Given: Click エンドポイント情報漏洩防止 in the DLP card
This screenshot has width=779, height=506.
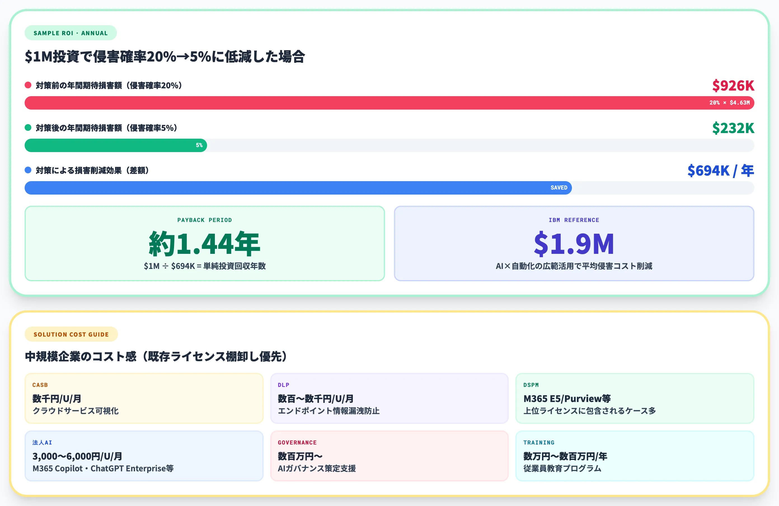Looking at the screenshot, I should click(329, 411).
